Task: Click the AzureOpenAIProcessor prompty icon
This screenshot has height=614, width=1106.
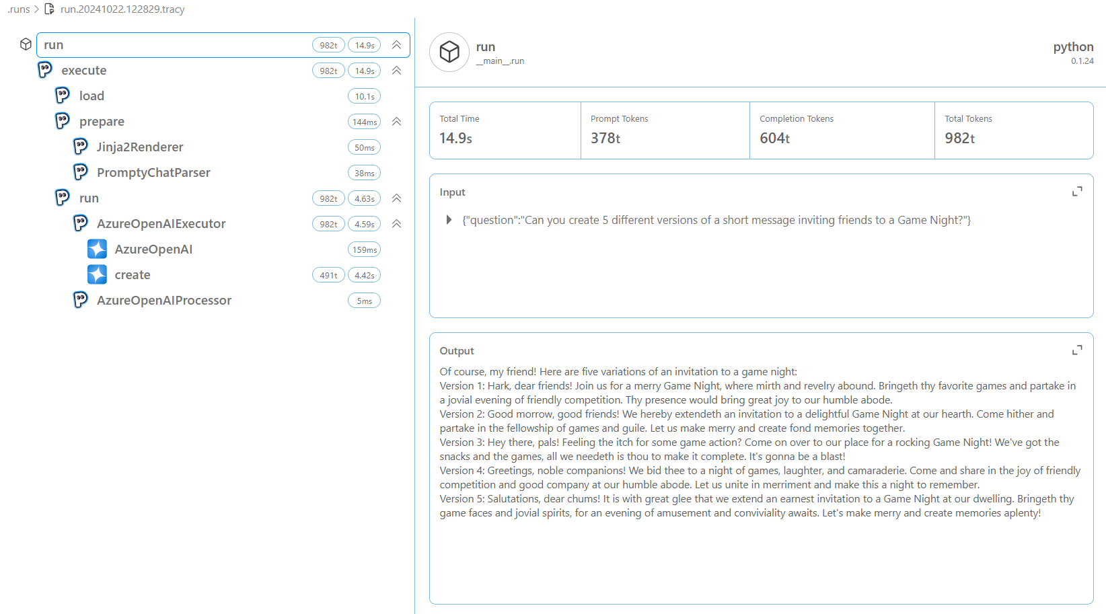Action: coord(81,300)
